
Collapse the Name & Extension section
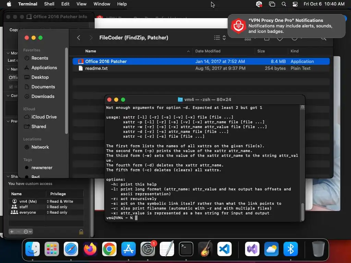click(x=8, y=69)
